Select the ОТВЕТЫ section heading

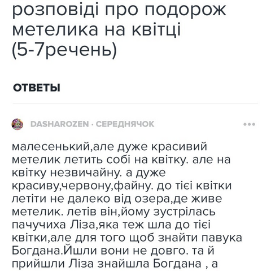pos(37,88)
